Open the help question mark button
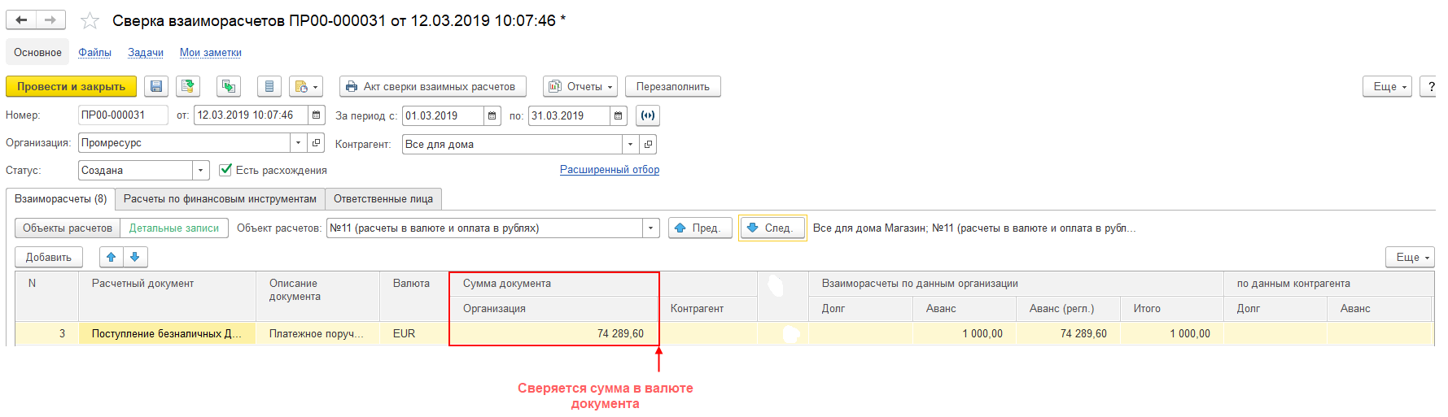 [x=1430, y=86]
